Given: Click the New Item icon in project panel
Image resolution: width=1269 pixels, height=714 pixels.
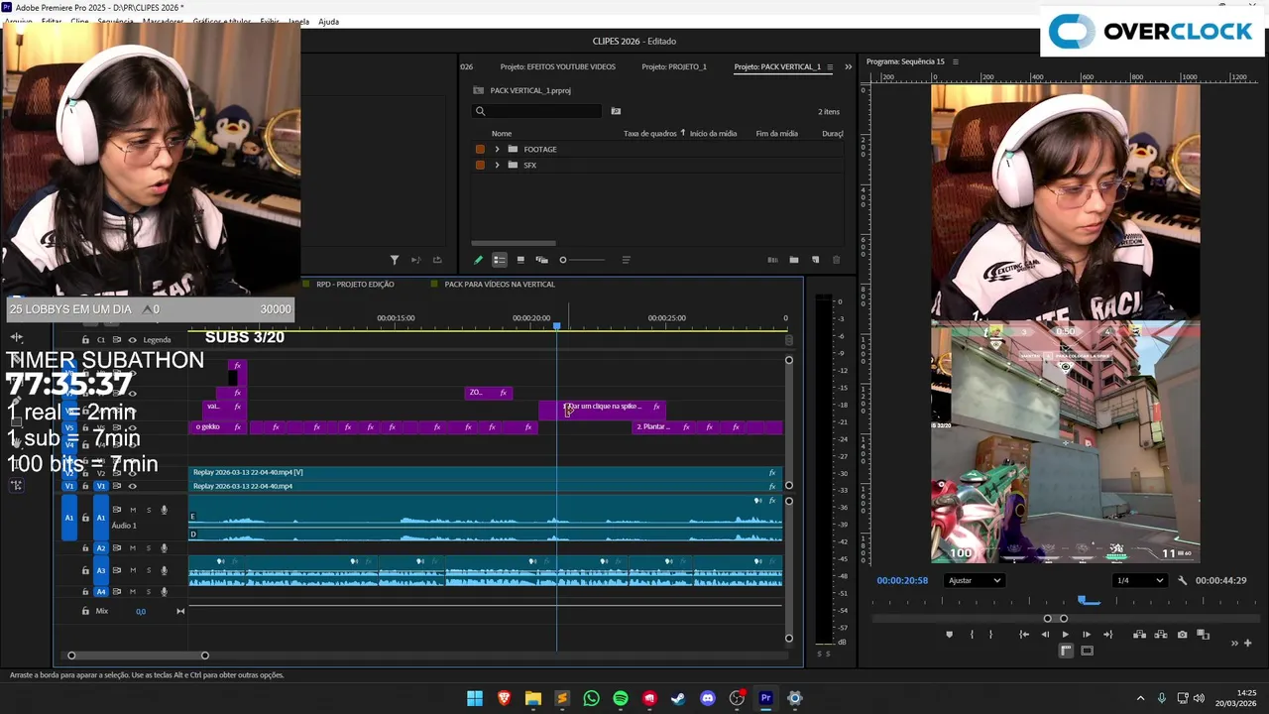Looking at the screenshot, I should click(x=816, y=260).
